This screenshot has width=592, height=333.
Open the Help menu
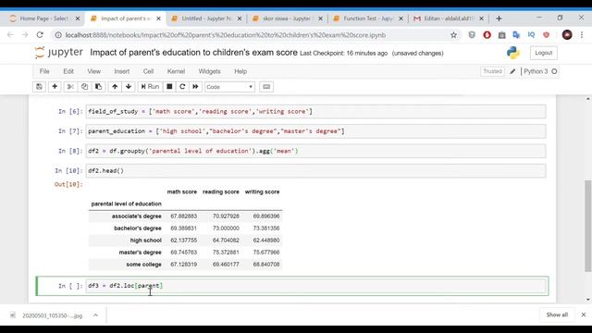tap(240, 71)
